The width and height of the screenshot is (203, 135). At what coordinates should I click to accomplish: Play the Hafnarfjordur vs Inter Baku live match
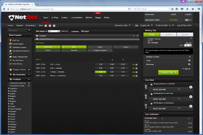coord(191,97)
